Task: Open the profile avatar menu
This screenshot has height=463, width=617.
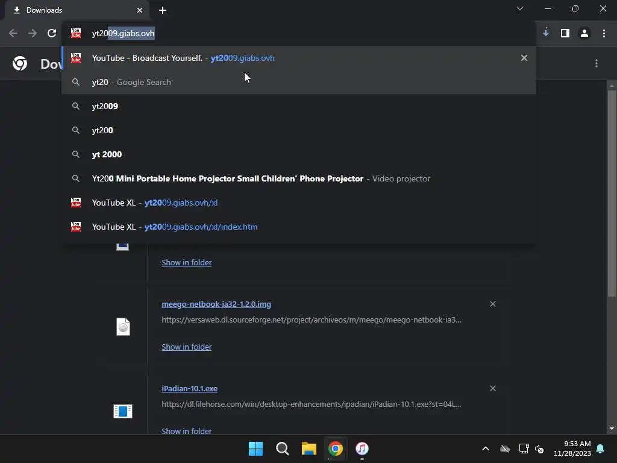Action: point(584,34)
